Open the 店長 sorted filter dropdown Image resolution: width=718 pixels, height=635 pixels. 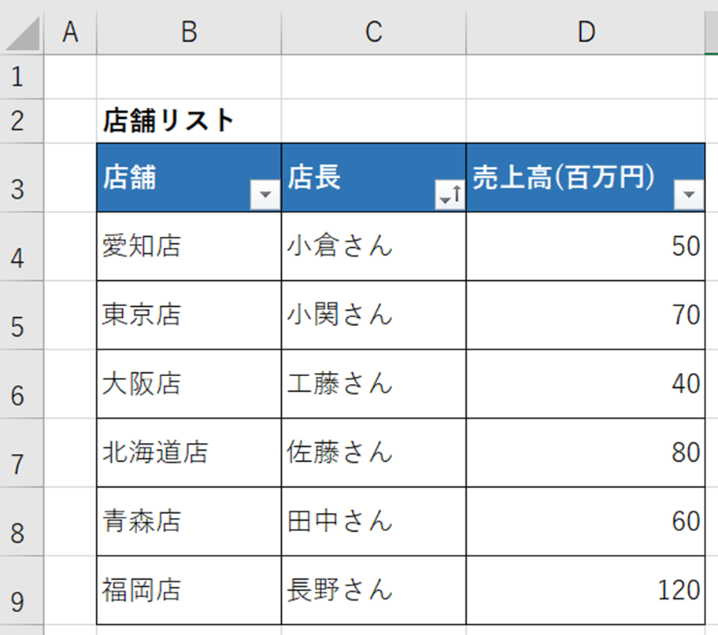[450, 194]
